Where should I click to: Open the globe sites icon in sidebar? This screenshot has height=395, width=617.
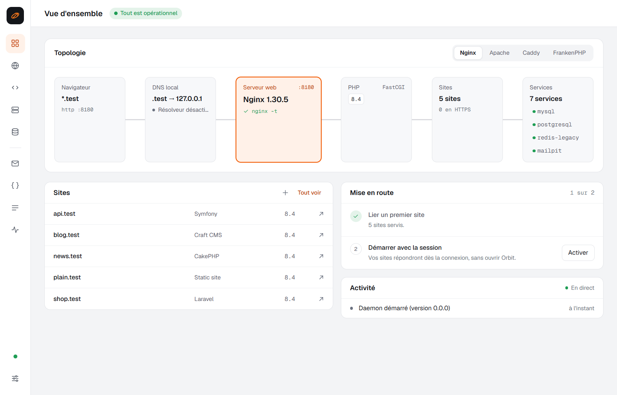pyautogui.click(x=15, y=66)
